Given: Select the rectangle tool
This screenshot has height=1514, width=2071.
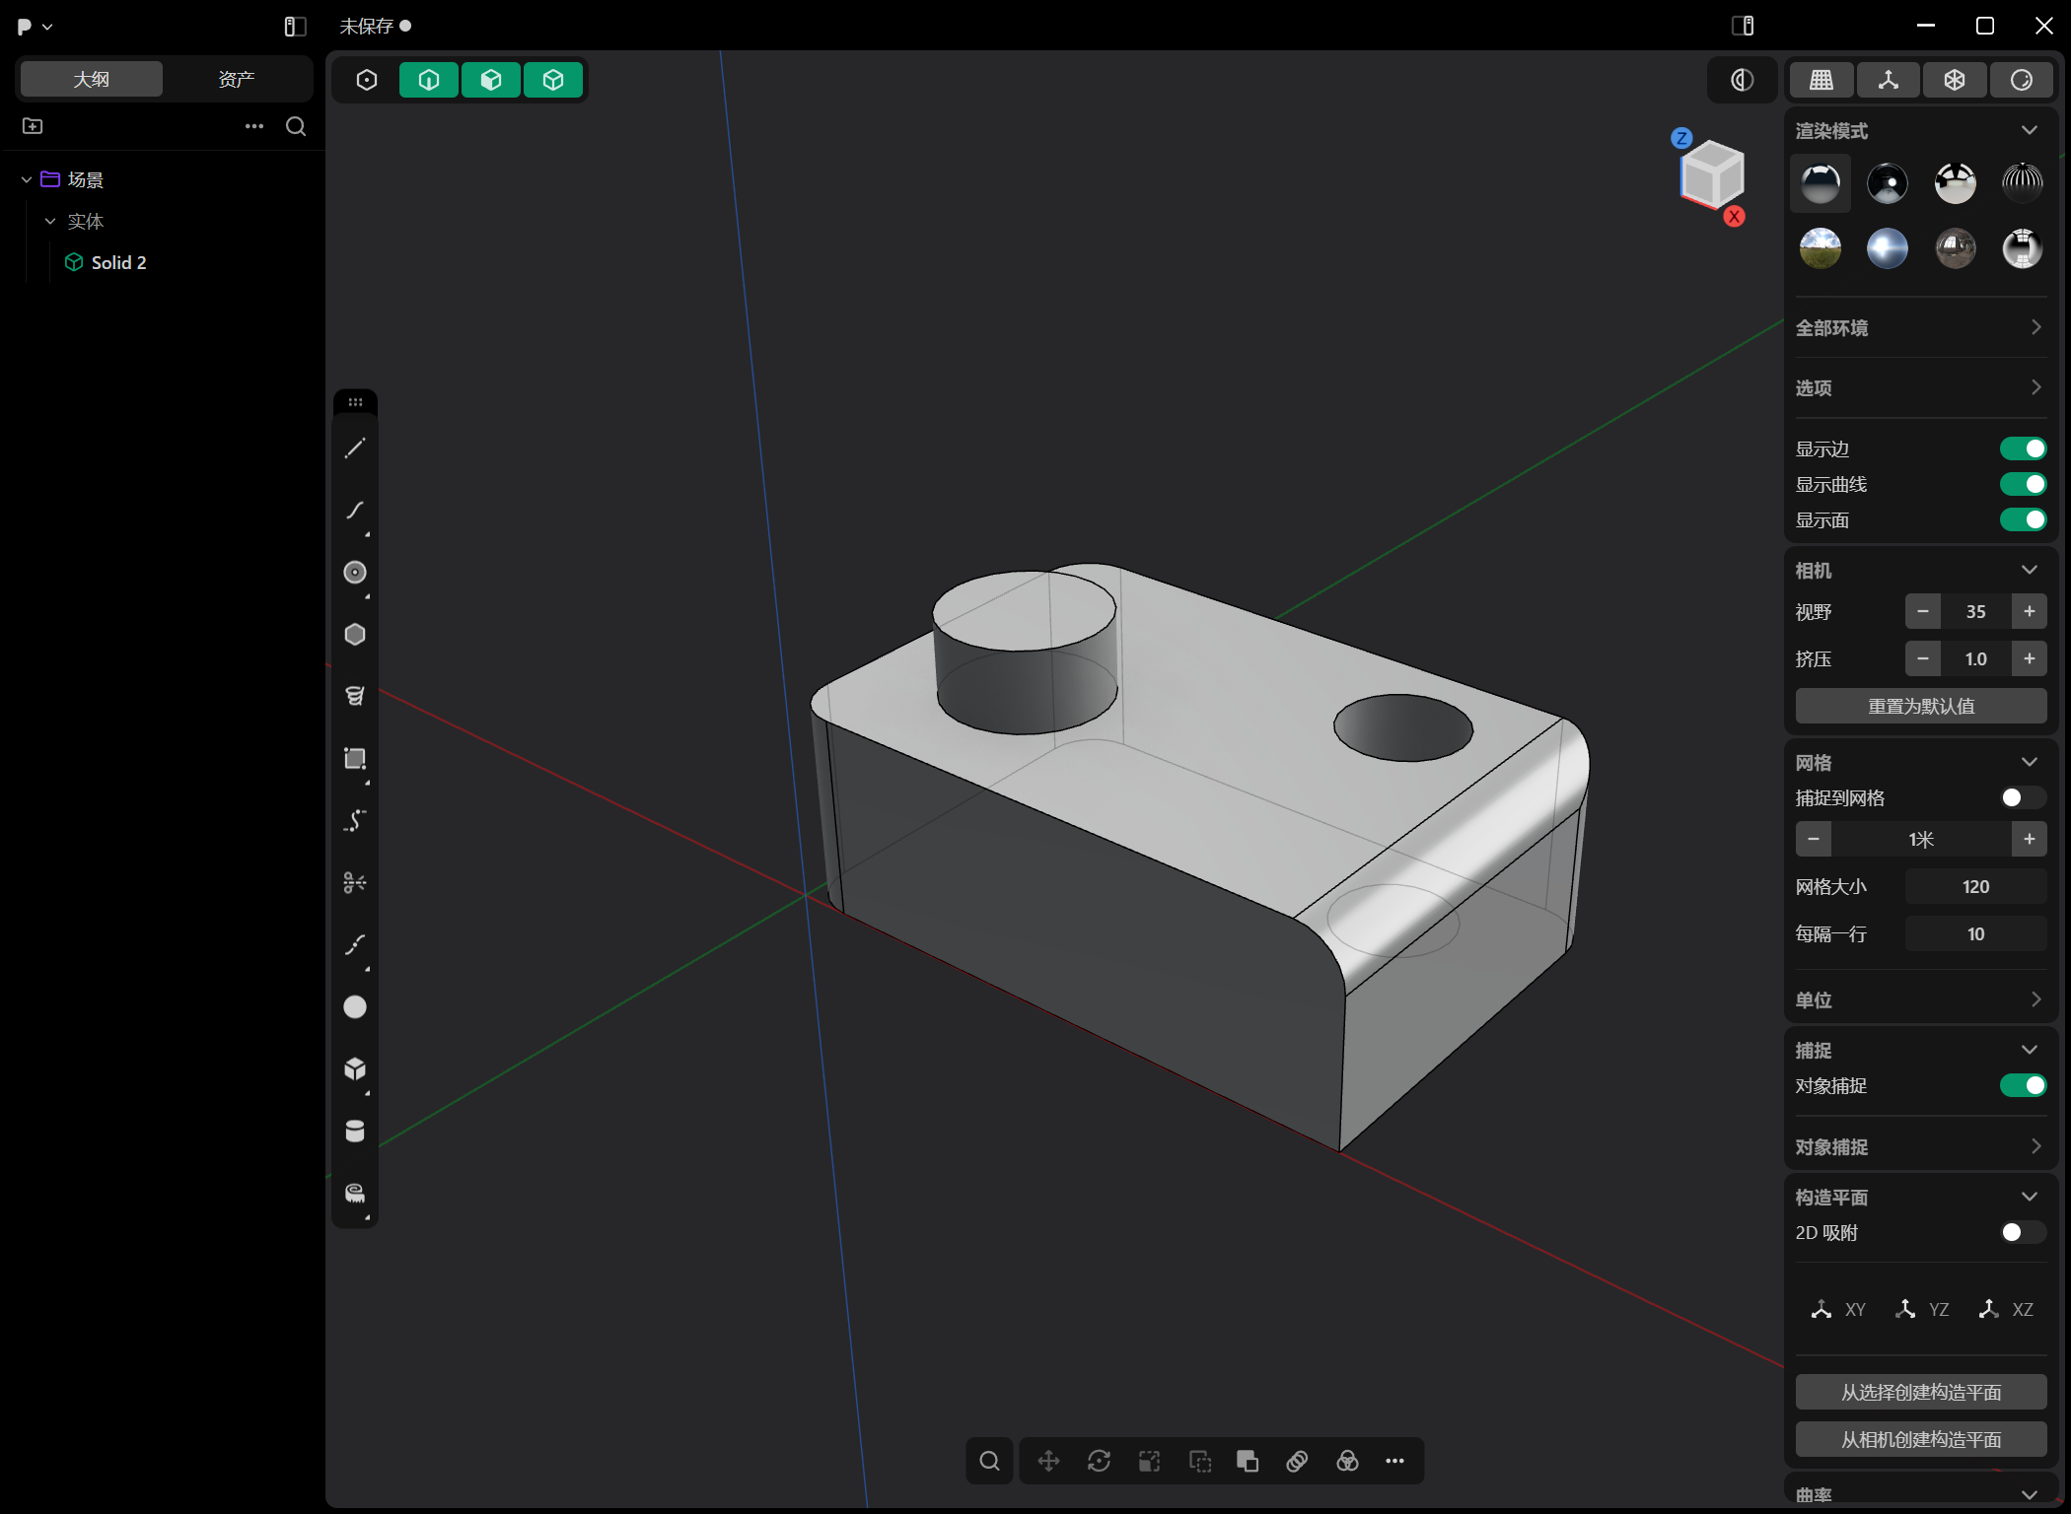Looking at the screenshot, I should (355, 759).
